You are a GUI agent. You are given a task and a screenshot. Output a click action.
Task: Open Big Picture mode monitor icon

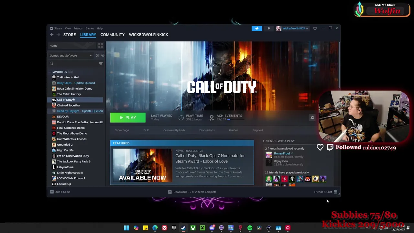click(315, 28)
